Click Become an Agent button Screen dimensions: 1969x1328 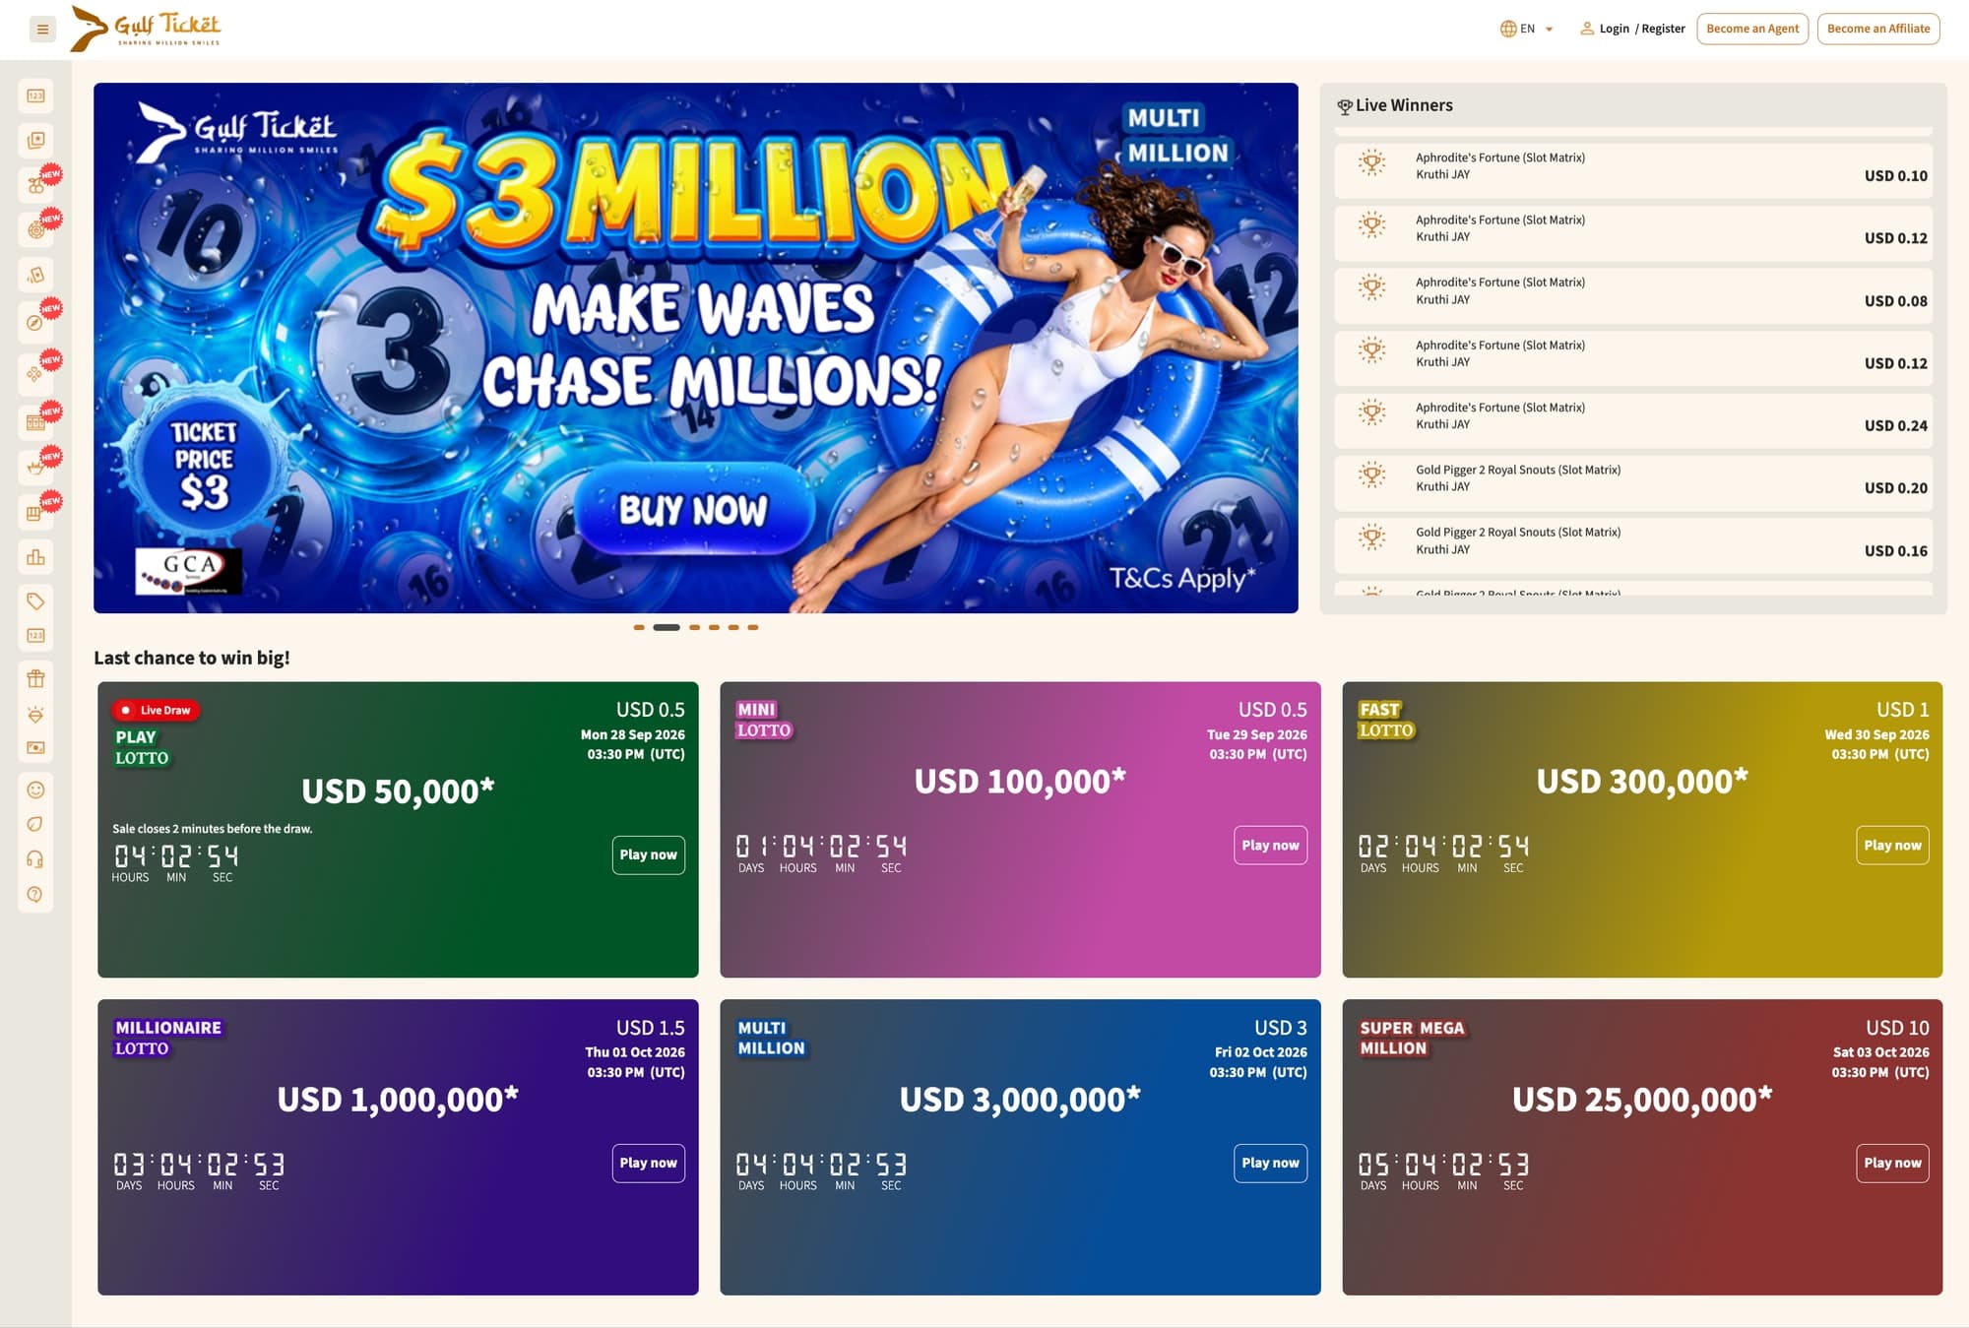[1752, 29]
